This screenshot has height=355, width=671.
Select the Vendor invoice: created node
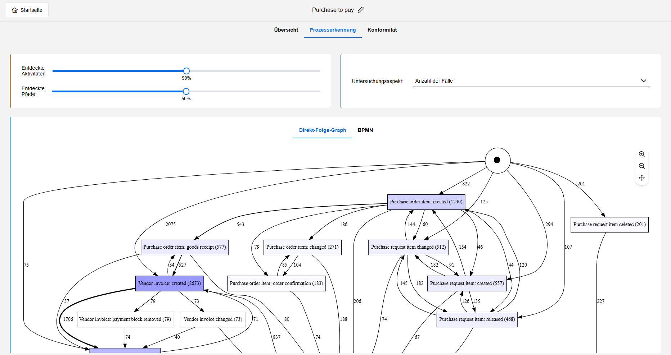coord(170,283)
